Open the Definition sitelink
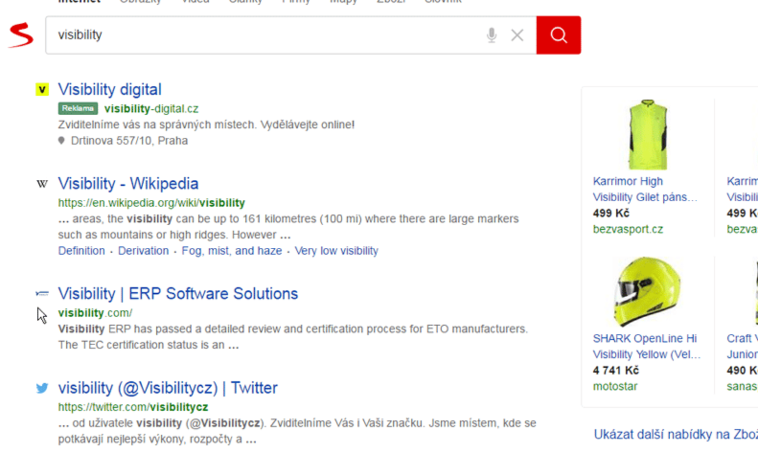Viewport: 758px width, 453px height. [x=81, y=250]
